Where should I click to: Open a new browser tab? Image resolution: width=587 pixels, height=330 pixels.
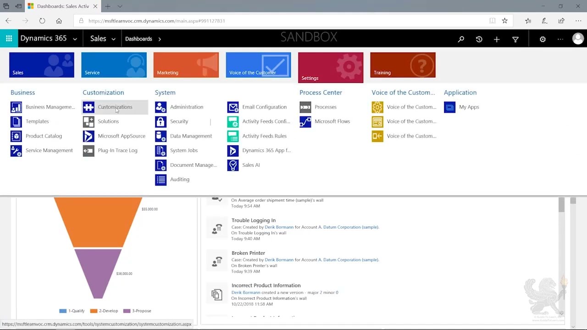pyautogui.click(x=108, y=6)
